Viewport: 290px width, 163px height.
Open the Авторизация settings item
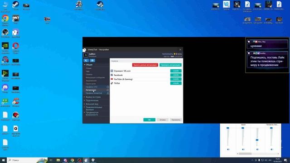click(91, 90)
